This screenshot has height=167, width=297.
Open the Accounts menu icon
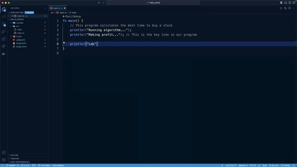pyautogui.click(x=4, y=153)
